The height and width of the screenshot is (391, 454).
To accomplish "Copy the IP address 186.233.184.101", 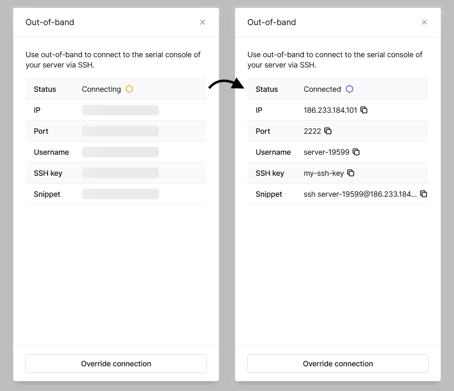I will (x=364, y=110).
